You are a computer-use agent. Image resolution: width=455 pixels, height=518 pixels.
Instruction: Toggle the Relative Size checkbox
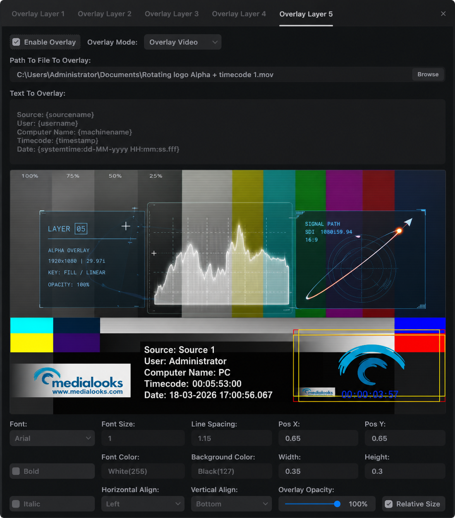389,504
